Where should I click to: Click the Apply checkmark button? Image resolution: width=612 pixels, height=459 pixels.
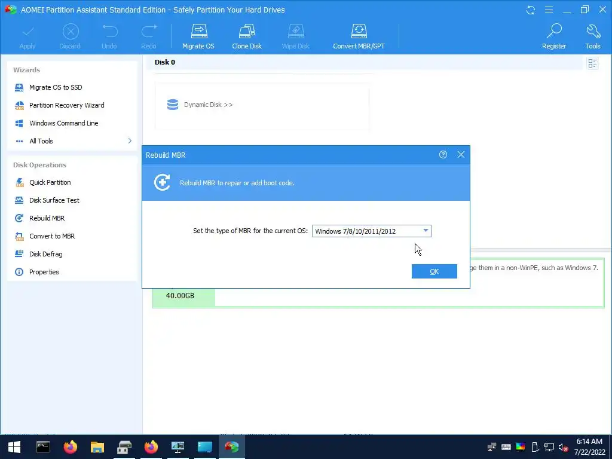point(27,36)
